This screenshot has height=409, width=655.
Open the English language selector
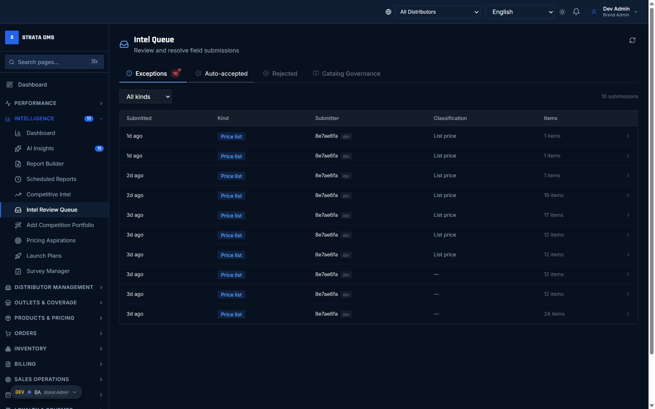pos(520,12)
